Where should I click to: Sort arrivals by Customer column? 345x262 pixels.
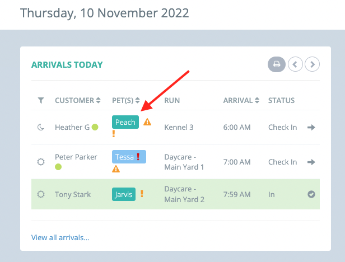(x=77, y=101)
